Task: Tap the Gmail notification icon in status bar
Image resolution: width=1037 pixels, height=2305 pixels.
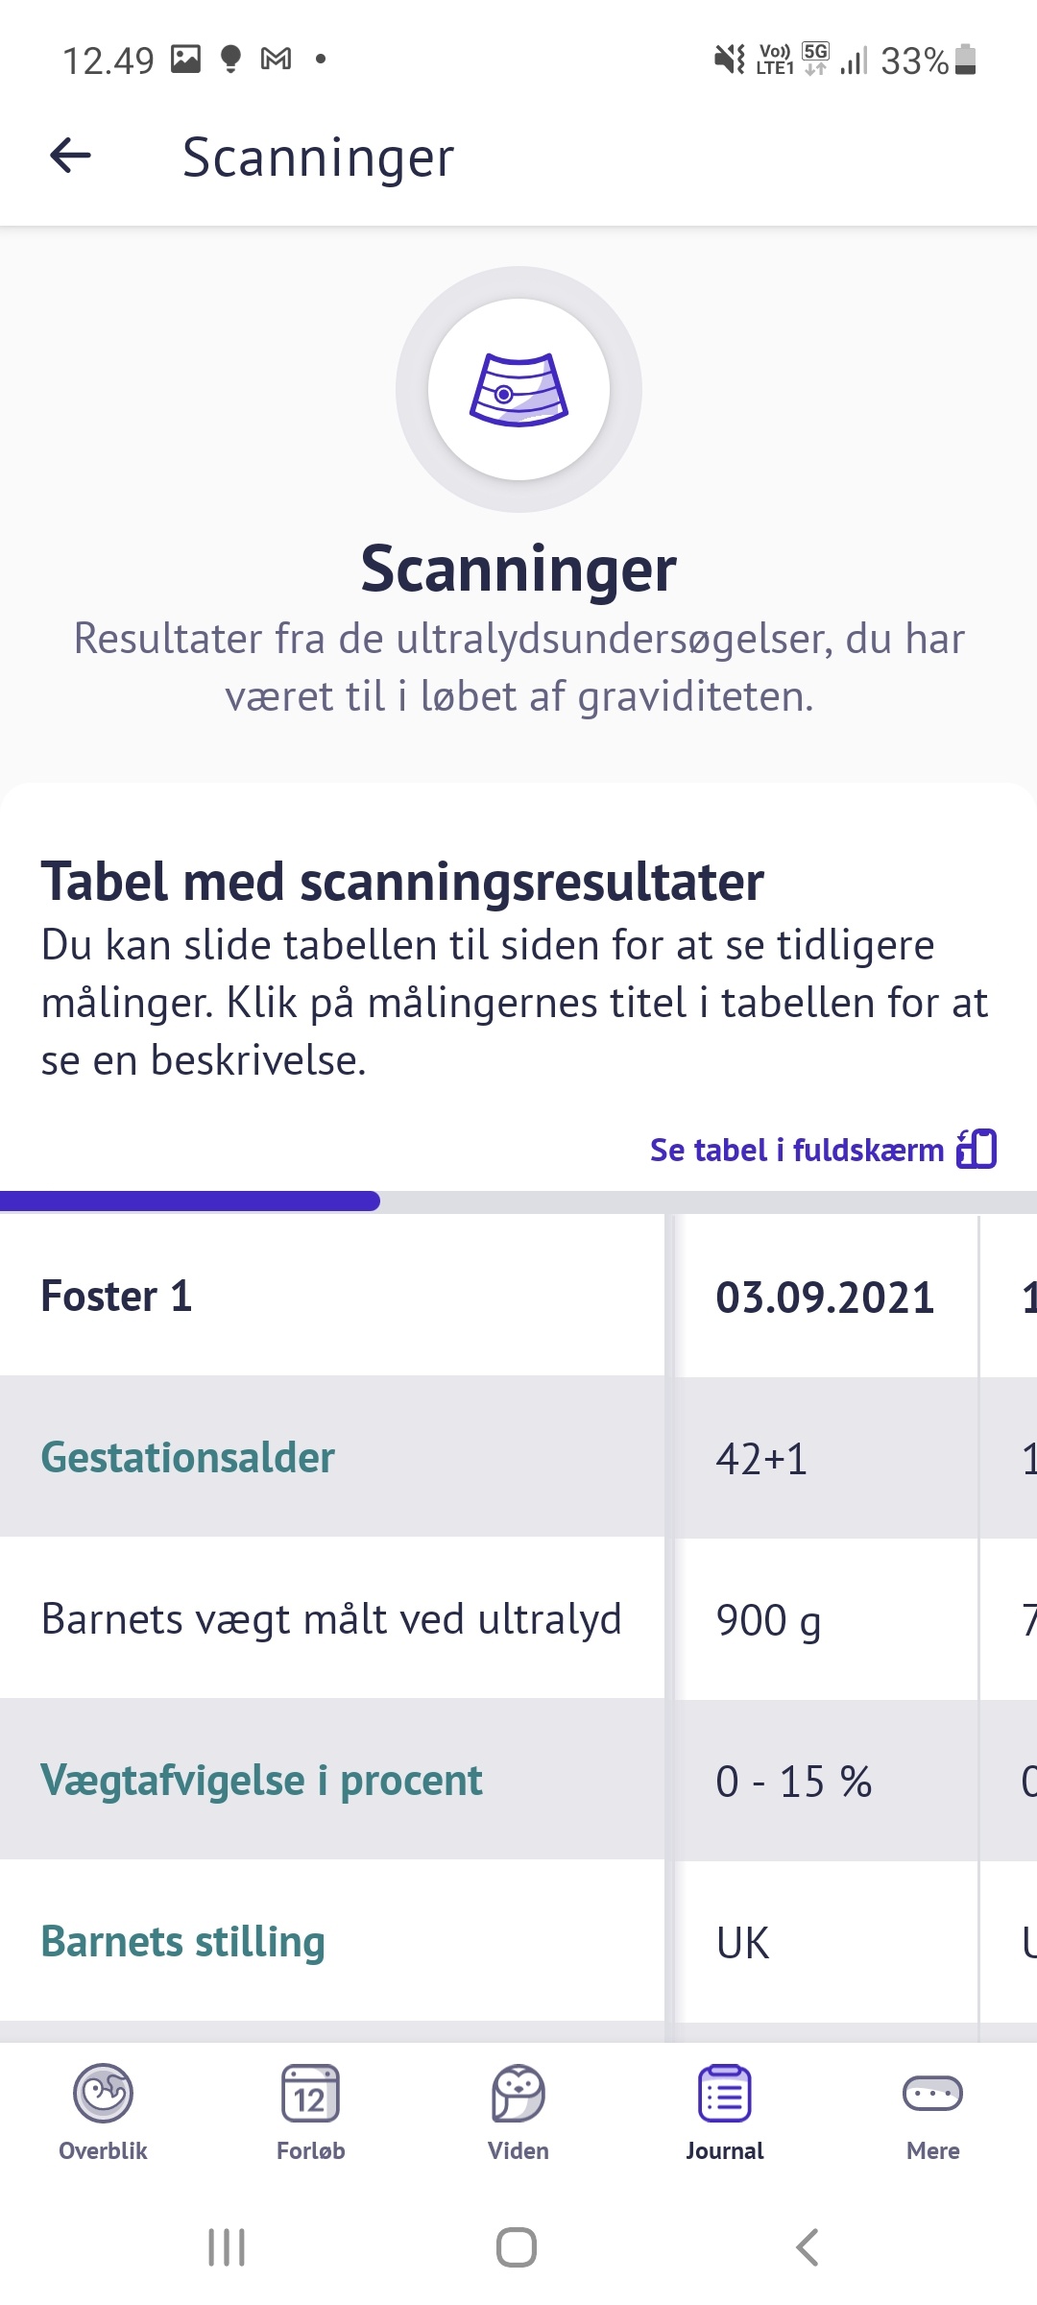Action: (x=276, y=60)
